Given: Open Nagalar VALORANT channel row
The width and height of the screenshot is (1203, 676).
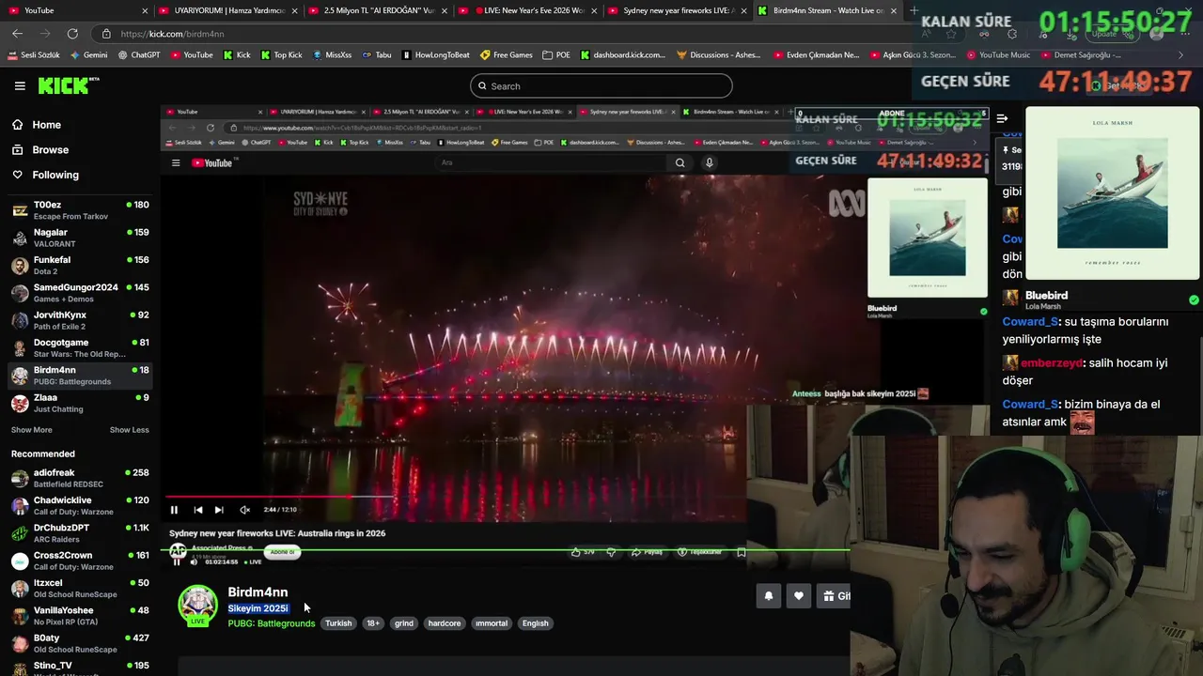Looking at the screenshot, I should (79, 238).
